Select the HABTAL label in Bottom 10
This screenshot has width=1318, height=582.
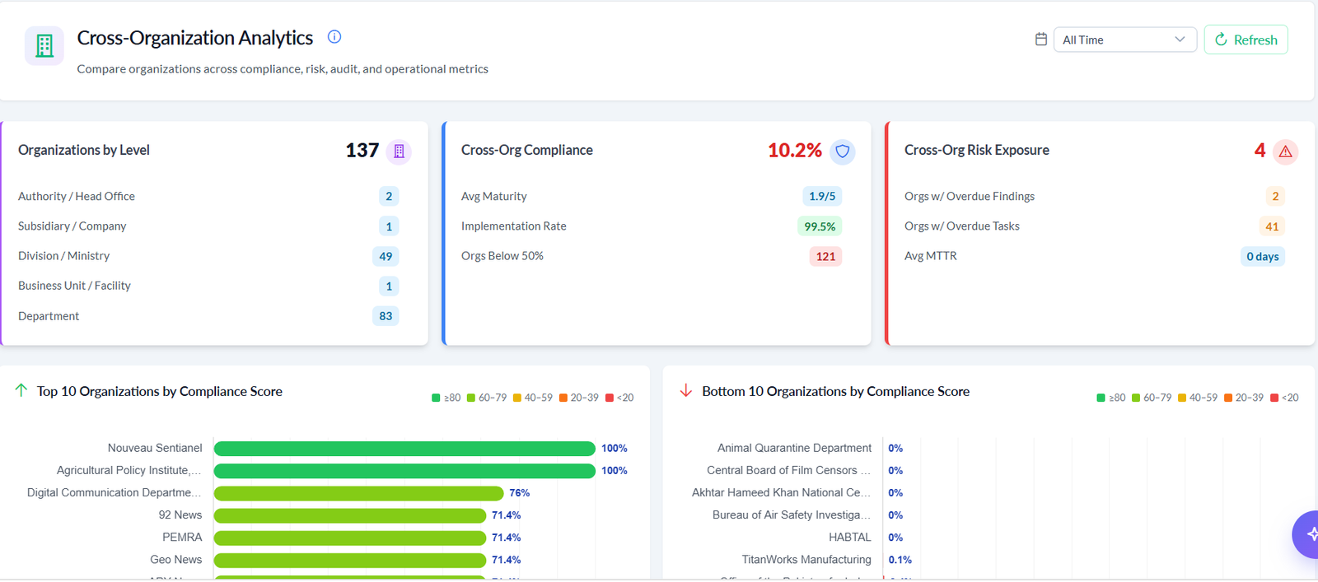(849, 537)
